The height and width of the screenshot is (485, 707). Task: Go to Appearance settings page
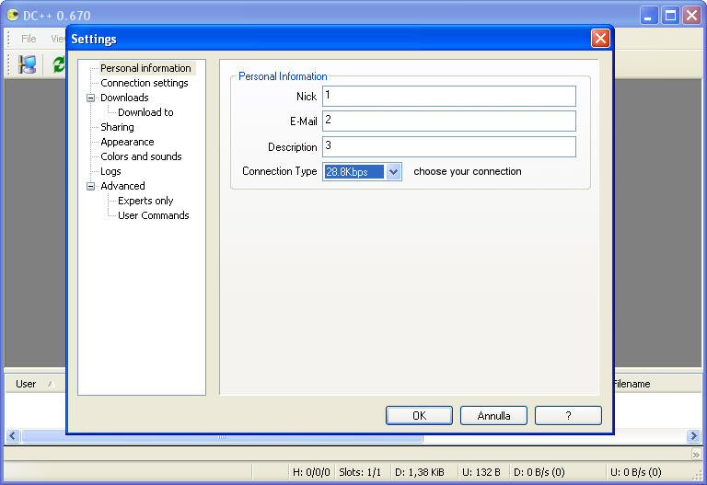point(127,142)
